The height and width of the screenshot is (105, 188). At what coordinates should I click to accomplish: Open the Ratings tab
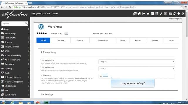click(138, 40)
